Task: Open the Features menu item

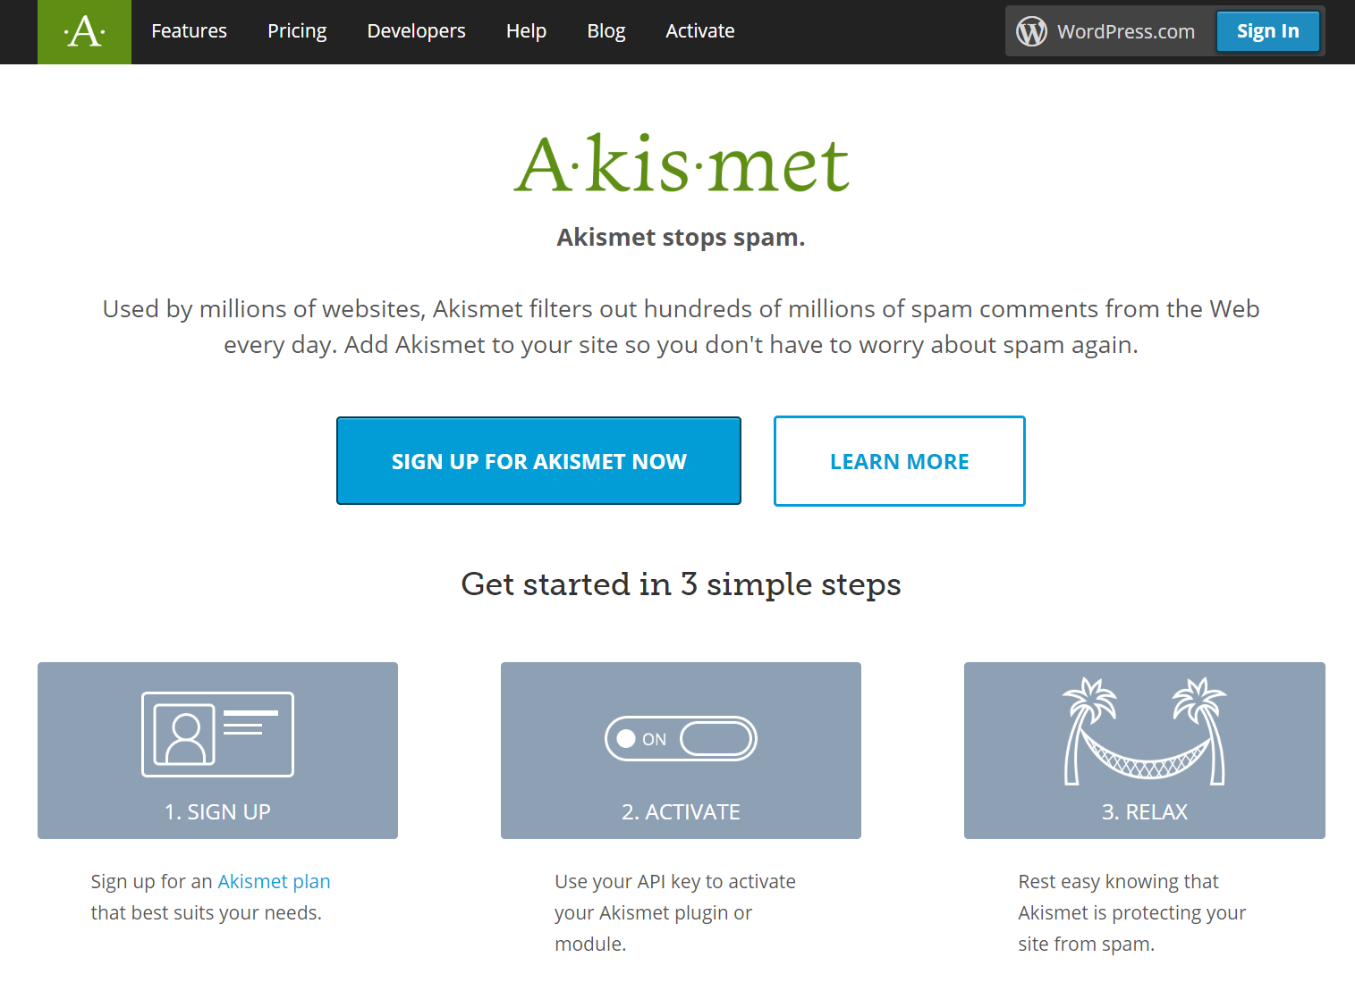Action: pyautogui.click(x=189, y=31)
